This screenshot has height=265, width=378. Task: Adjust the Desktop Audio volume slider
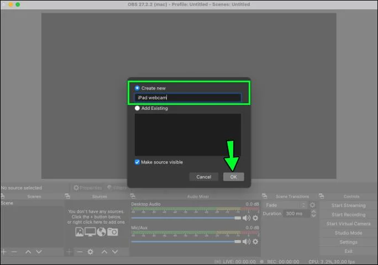click(x=186, y=218)
